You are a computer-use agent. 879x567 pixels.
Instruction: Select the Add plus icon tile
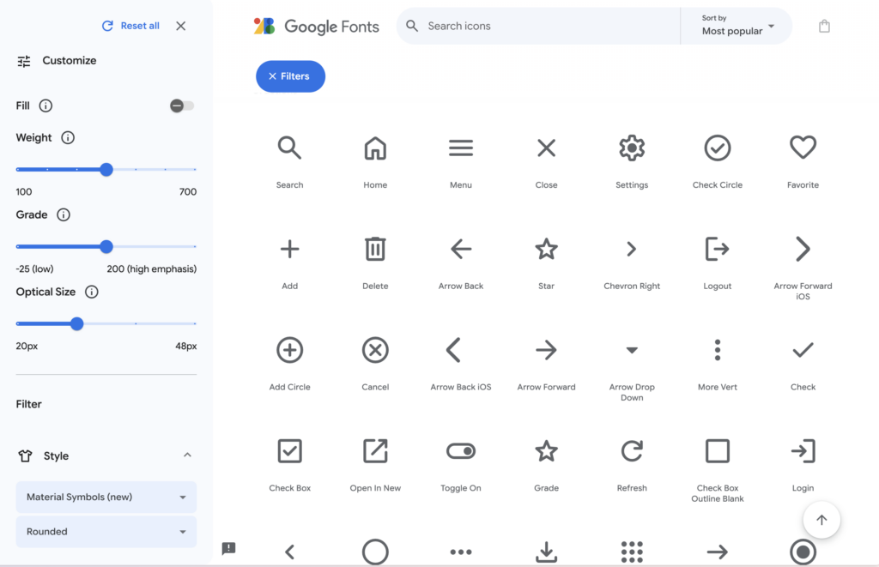click(289, 250)
